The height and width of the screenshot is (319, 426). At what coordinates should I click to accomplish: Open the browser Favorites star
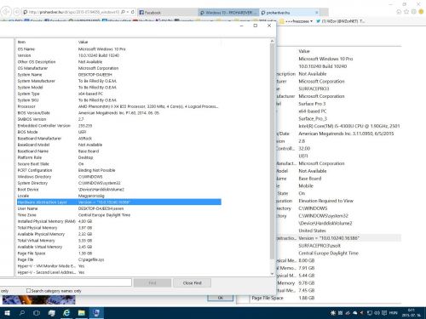coord(406,12)
